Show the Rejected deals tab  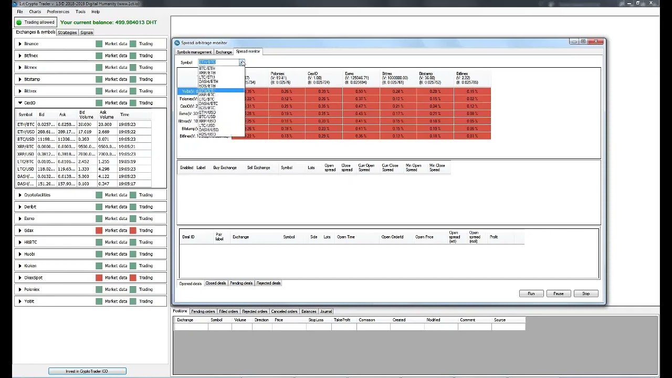(268, 283)
